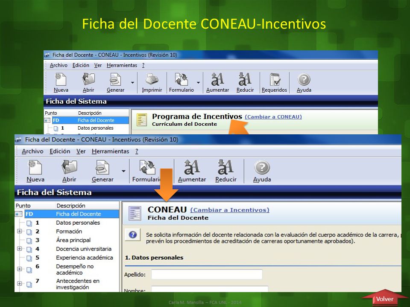This screenshot has height=307, width=410.
Task: Open Edición menu in front window
Action: [60, 151]
